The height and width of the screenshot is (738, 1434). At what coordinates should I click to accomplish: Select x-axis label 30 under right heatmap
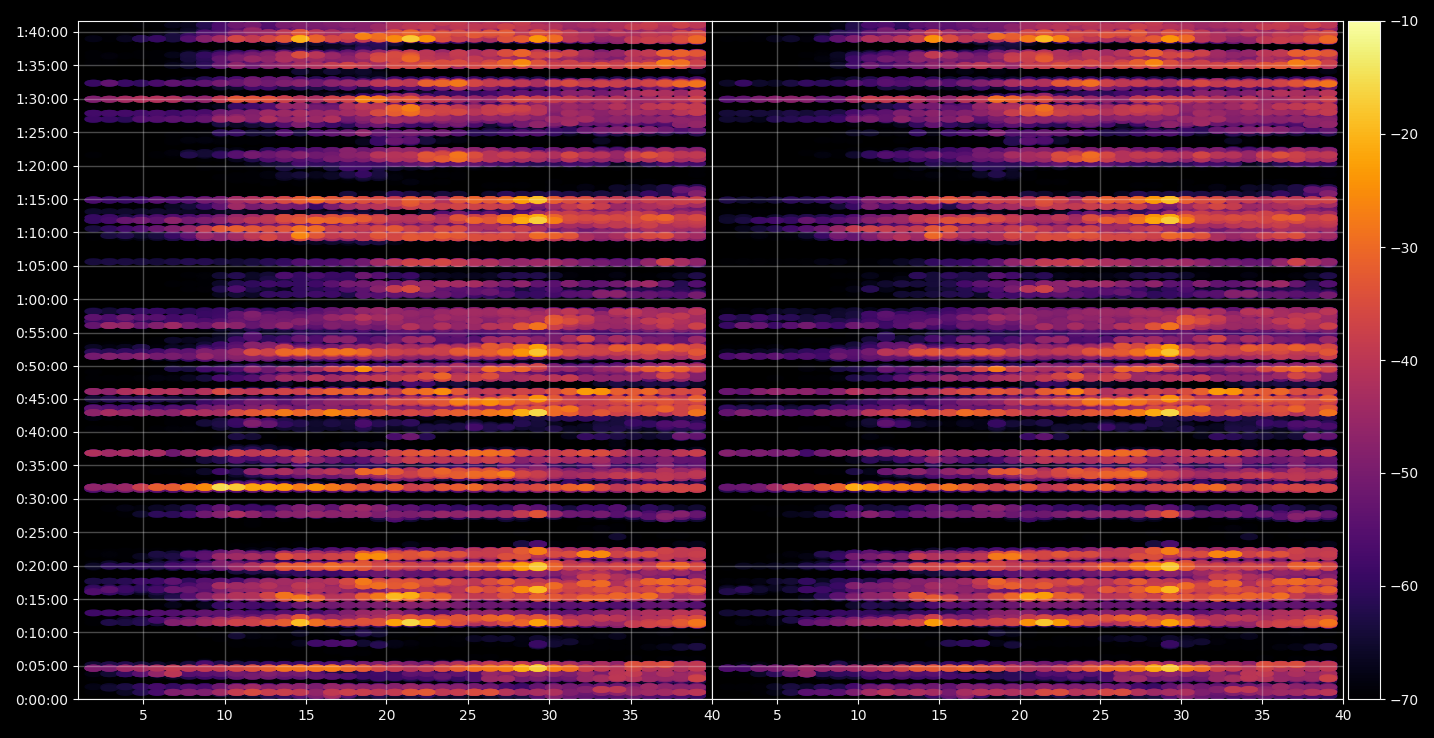(1181, 715)
